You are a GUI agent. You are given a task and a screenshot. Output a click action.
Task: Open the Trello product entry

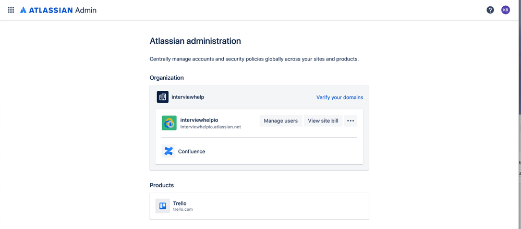[x=259, y=206]
